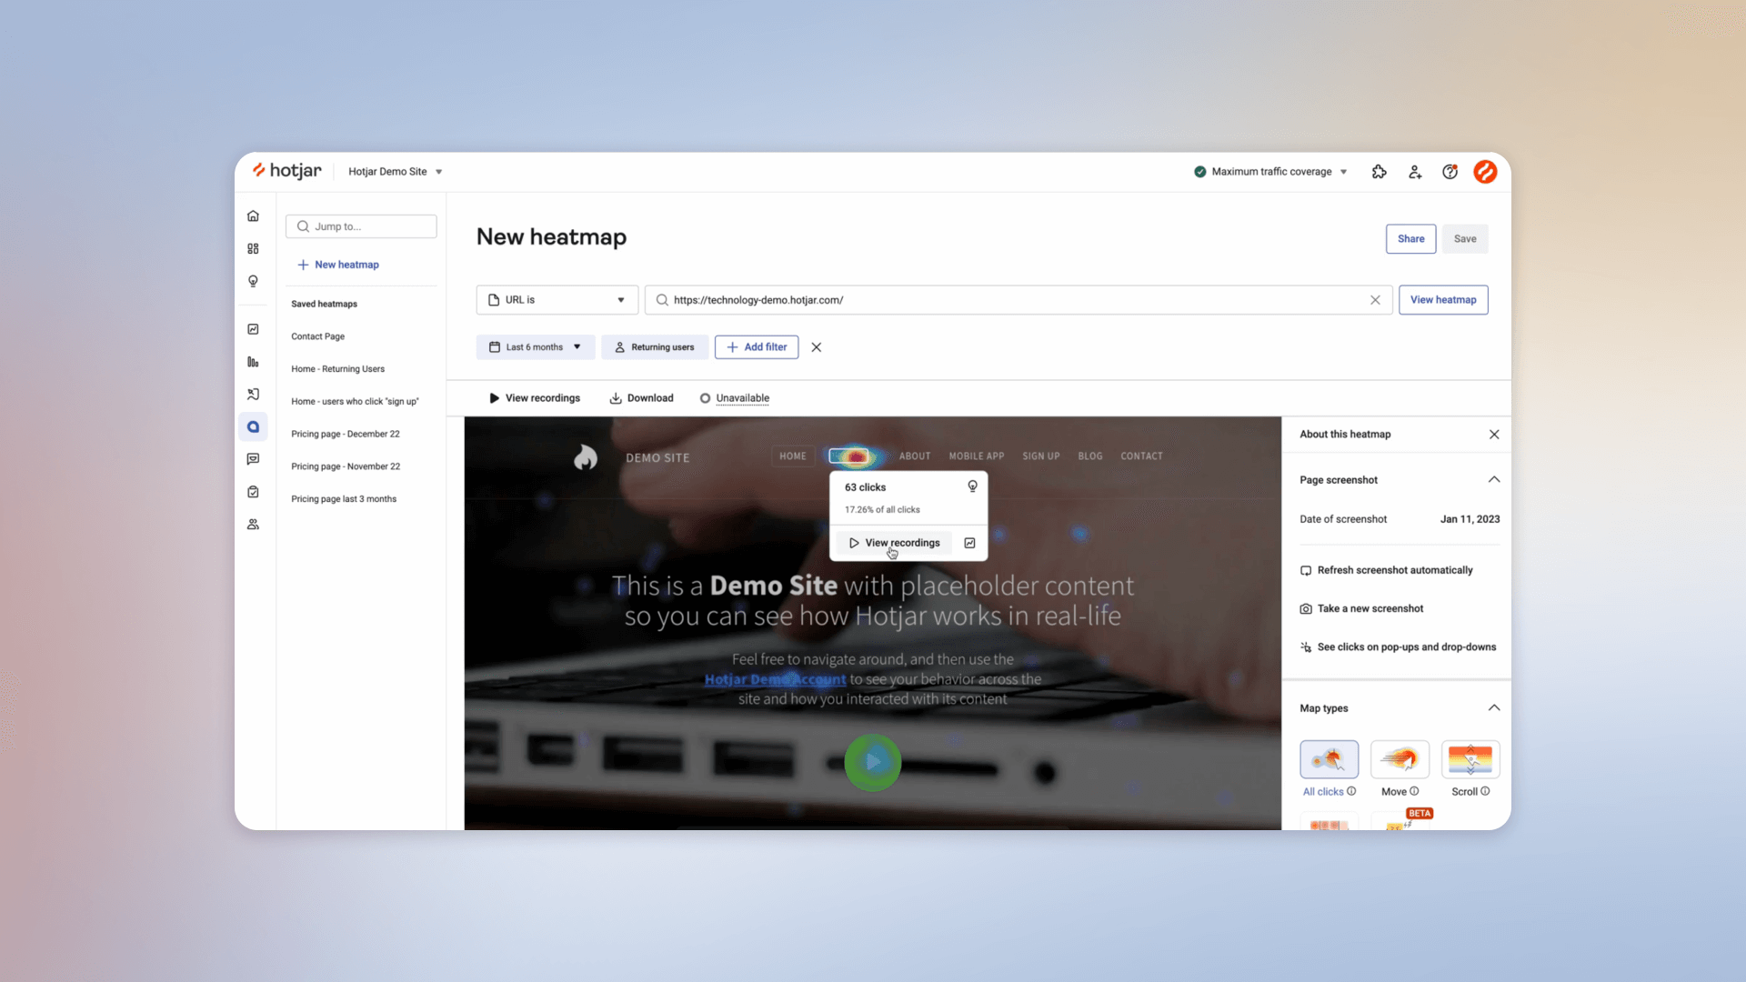This screenshot has height=982, width=1746.
Task: Open the Recordings icon in sidebar
Action: pyautogui.click(x=253, y=395)
